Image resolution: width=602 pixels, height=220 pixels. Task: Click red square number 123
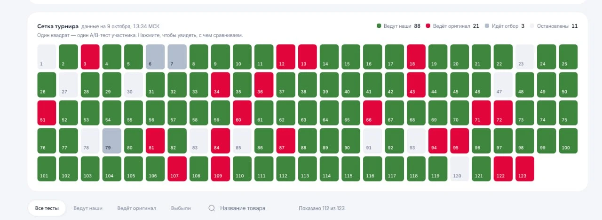(x=525, y=169)
